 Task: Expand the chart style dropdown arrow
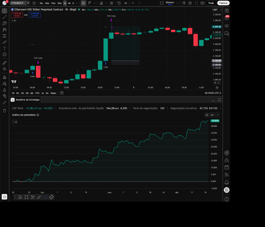(x=95, y=3)
